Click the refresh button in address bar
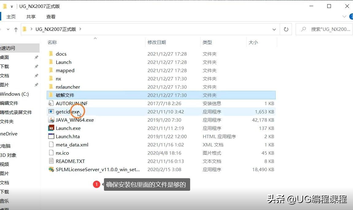The image size is (353, 210). pos(286,29)
